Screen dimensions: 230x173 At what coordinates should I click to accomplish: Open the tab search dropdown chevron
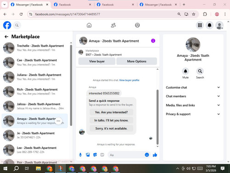pos(5,5)
